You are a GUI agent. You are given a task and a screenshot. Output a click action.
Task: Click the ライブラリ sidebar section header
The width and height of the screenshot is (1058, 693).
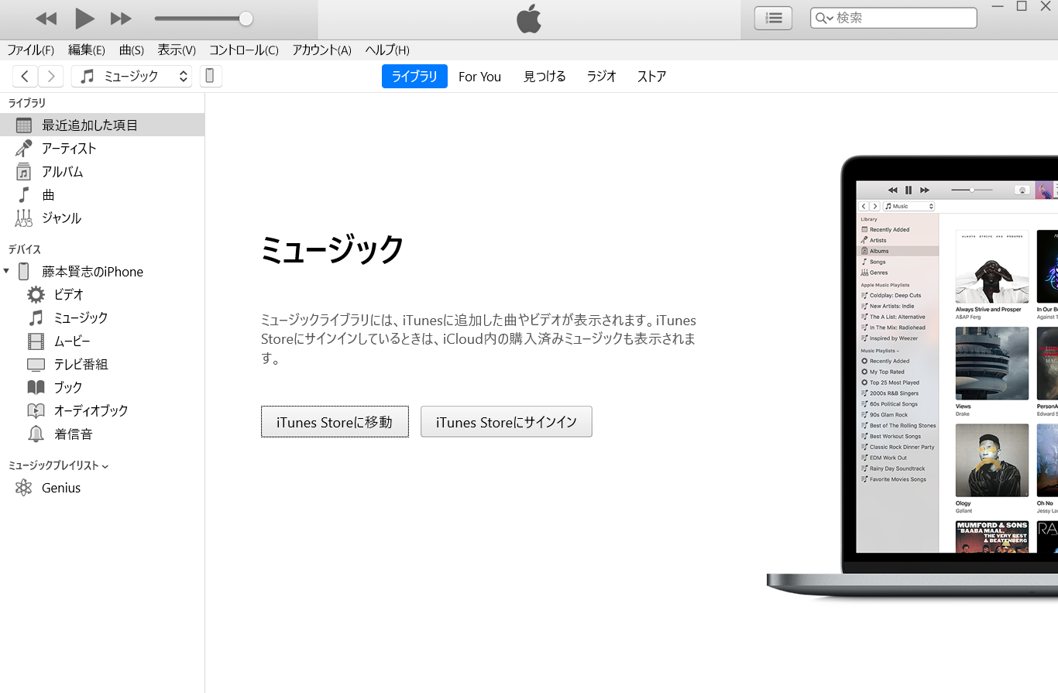coord(27,103)
